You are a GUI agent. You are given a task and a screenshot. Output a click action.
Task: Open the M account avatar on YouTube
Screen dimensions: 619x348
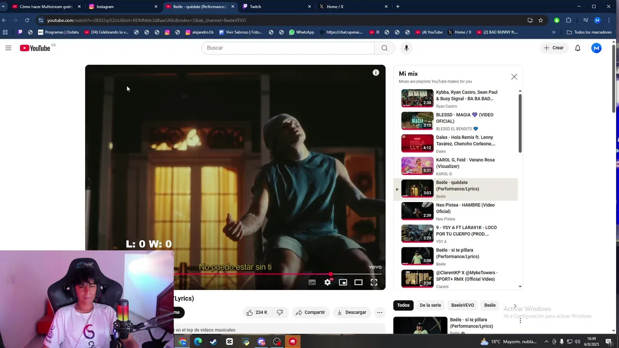tap(596, 48)
